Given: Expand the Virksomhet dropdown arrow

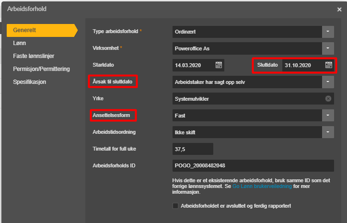Looking at the screenshot, I should point(328,48).
